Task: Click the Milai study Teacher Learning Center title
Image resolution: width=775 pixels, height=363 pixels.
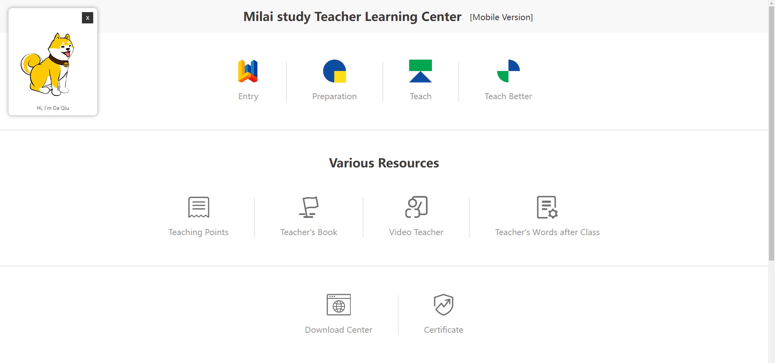Action: (x=352, y=17)
